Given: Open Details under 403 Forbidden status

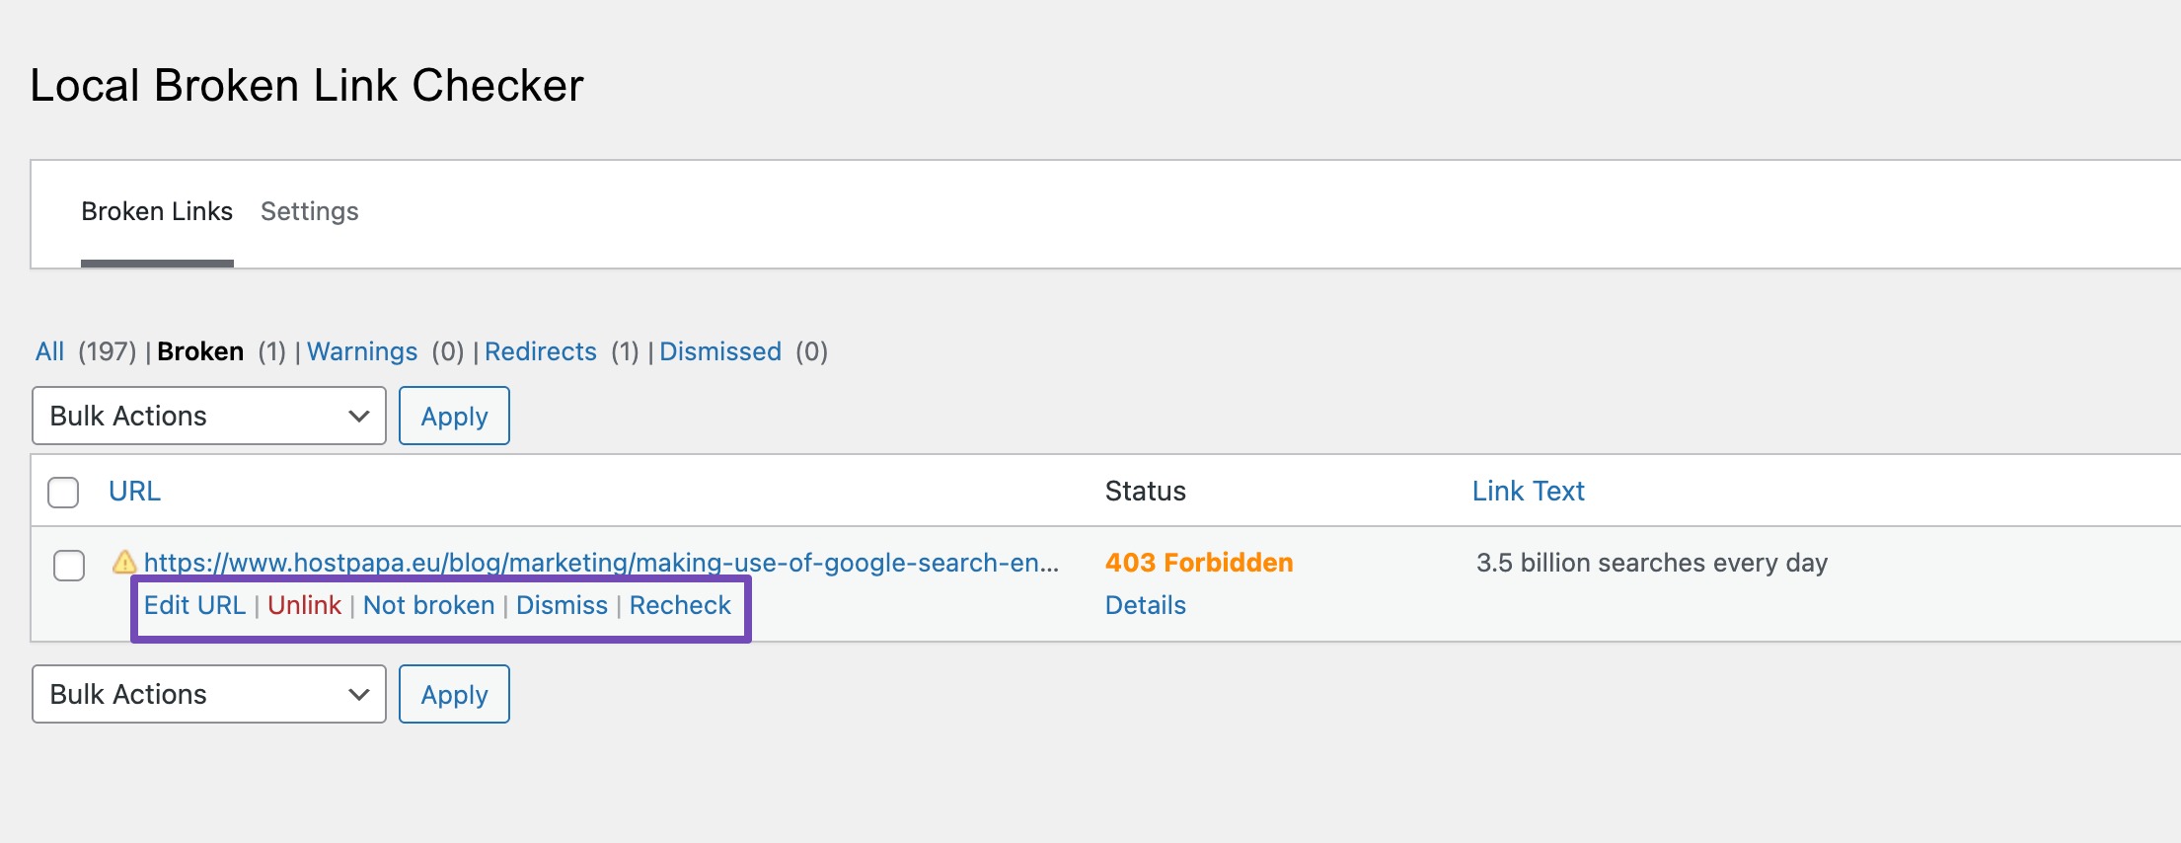Looking at the screenshot, I should (x=1145, y=605).
